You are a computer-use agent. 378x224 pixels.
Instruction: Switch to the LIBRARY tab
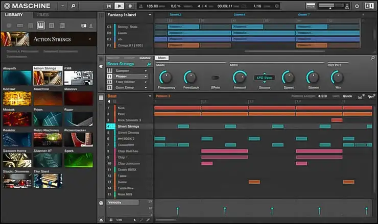tap(14, 15)
